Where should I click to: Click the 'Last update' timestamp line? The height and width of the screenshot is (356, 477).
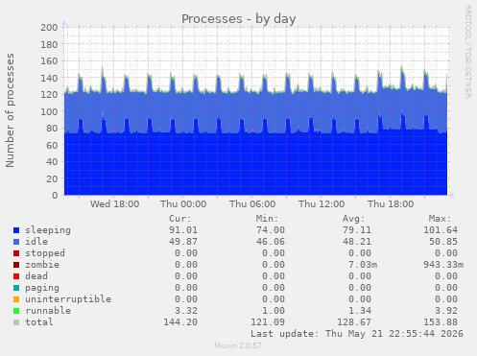tap(357, 334)
